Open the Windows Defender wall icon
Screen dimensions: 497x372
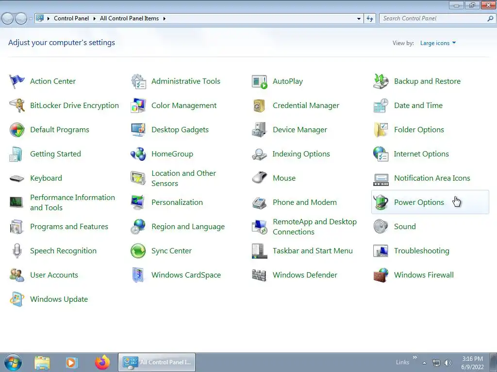tap(259, 275)
